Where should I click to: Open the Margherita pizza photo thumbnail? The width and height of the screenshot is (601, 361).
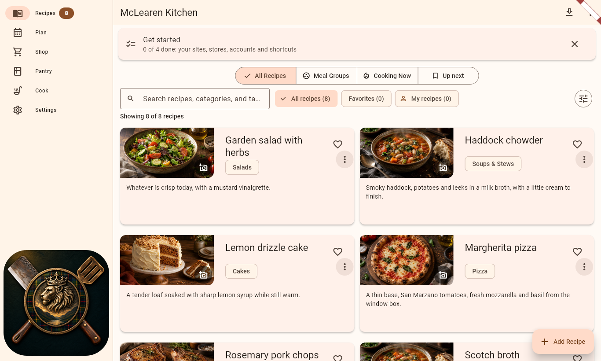click(x=407, y=260)
